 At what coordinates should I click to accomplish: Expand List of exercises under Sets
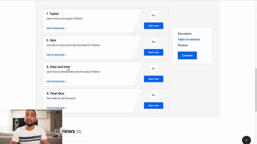point(57,55)
